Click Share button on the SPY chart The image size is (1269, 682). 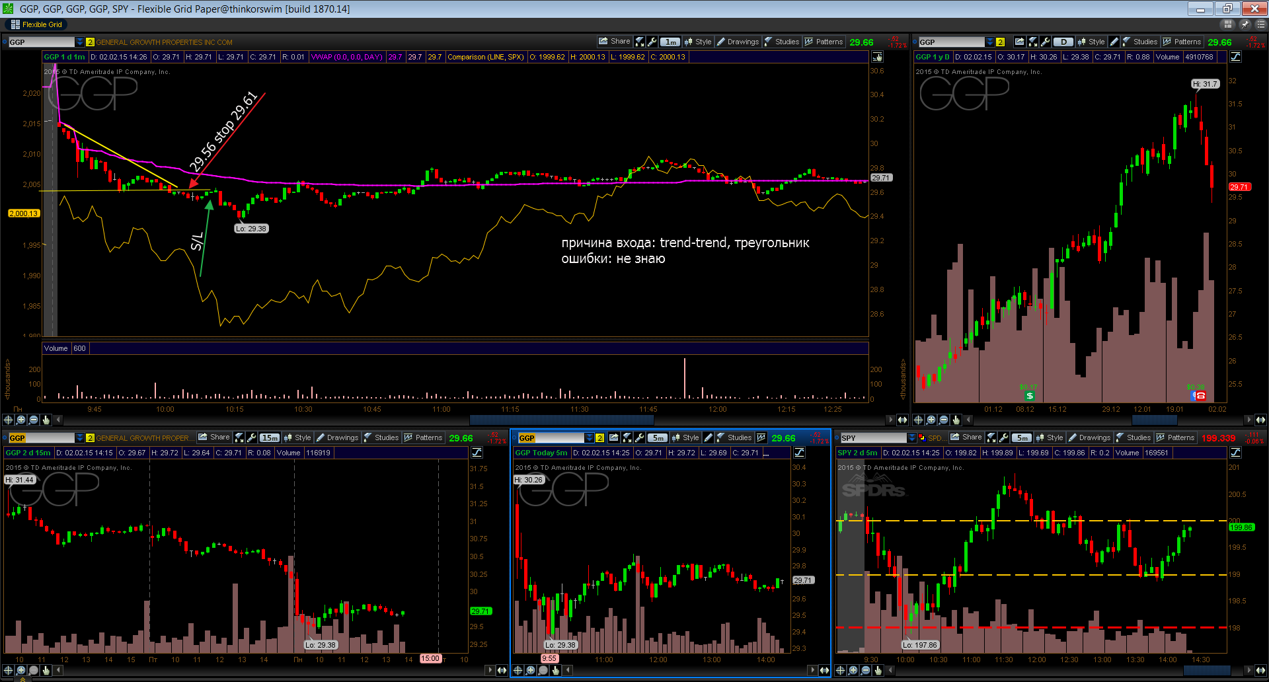[x=966, y=437]
